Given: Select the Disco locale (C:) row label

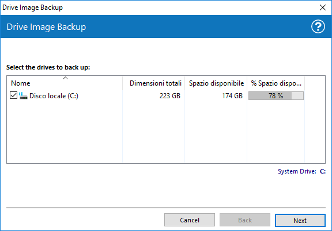Looking at the screenshot, I should pos(54,96).
